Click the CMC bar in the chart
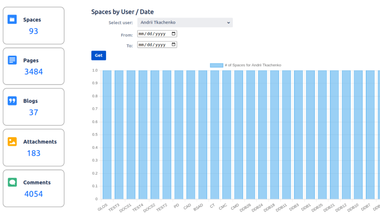The width and height of the screenshot is (380, 216). click(x=226, y=135)
